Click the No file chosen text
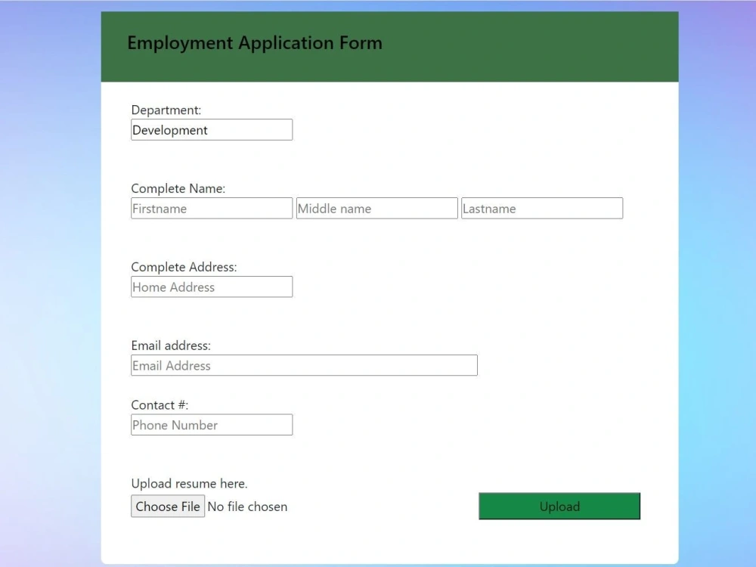 coord(247,507)
